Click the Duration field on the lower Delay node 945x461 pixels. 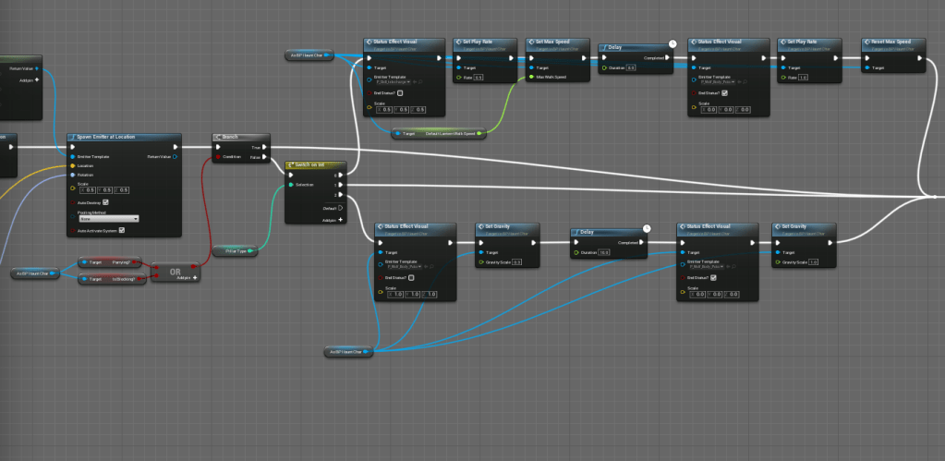[x=604, y=252]
